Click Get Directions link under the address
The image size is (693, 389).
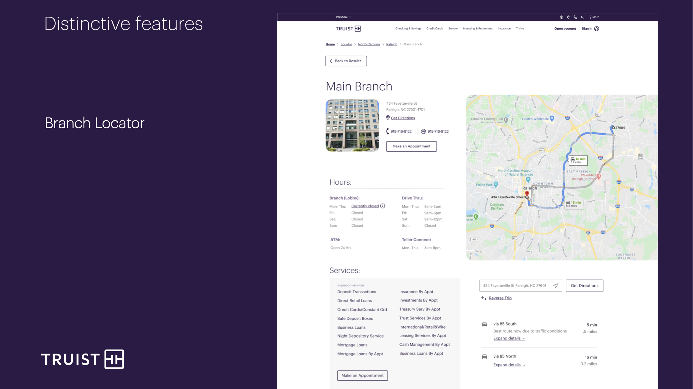[x=403, y=118]
